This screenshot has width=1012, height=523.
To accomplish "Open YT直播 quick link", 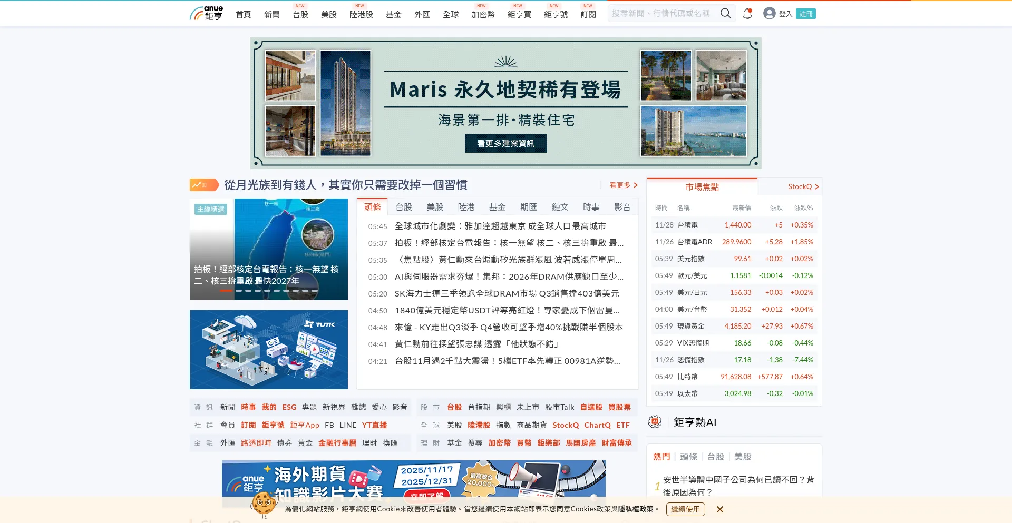I will (x=374, y=425).
